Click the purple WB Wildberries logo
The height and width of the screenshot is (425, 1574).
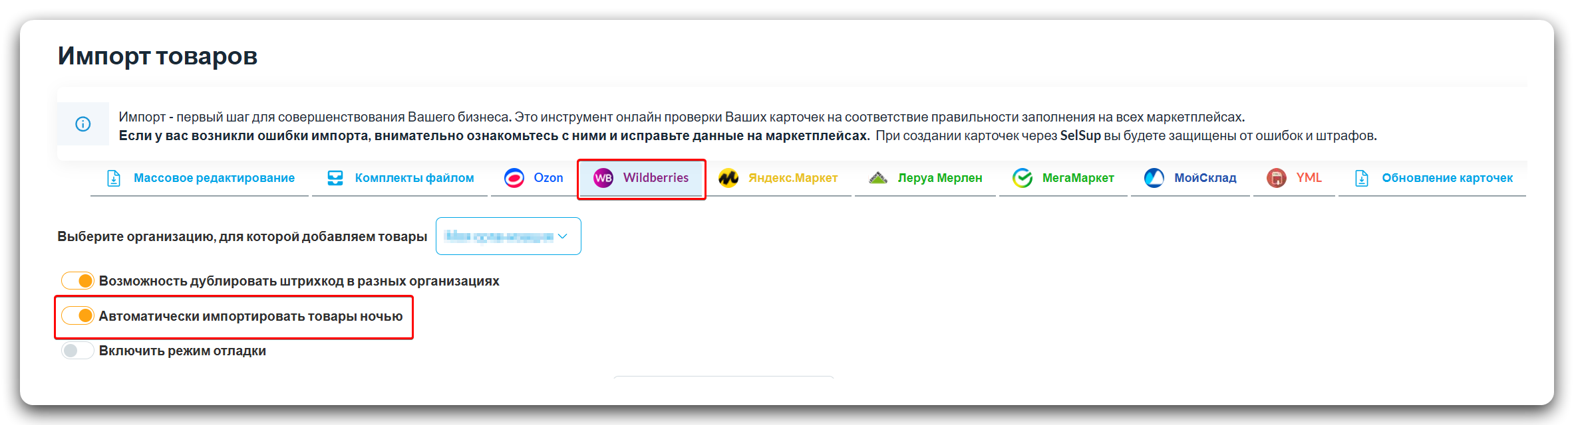(603, 178)
